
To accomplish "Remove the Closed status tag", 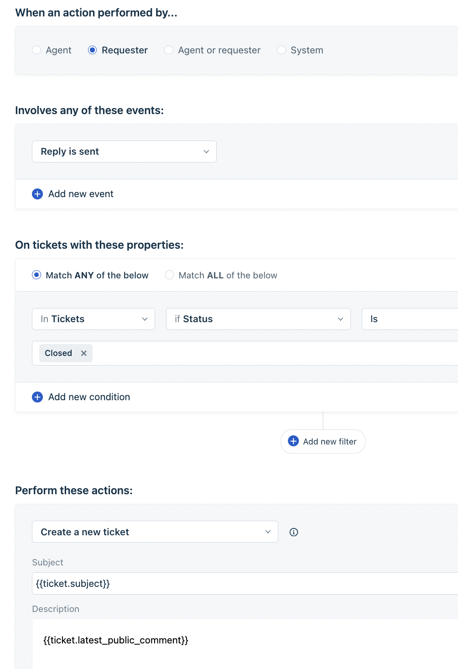I will (83, 353).
